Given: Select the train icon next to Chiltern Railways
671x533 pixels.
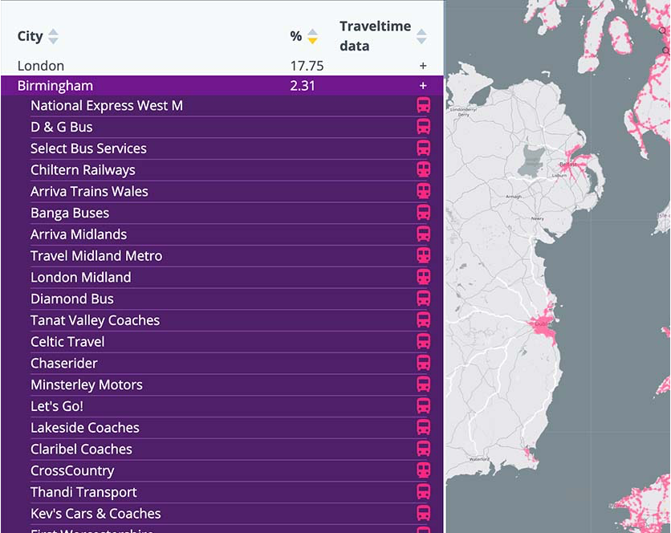Looking at the screenshot, I should [423, 169].
